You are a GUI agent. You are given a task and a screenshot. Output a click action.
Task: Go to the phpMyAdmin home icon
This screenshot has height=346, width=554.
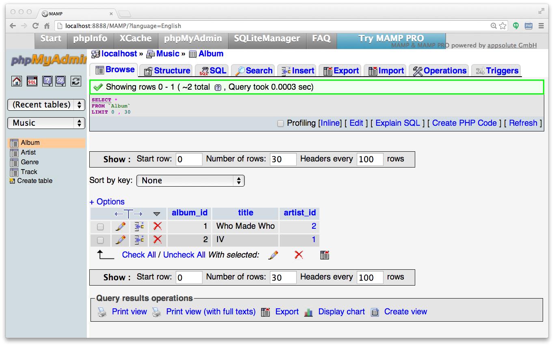(17, 81)
